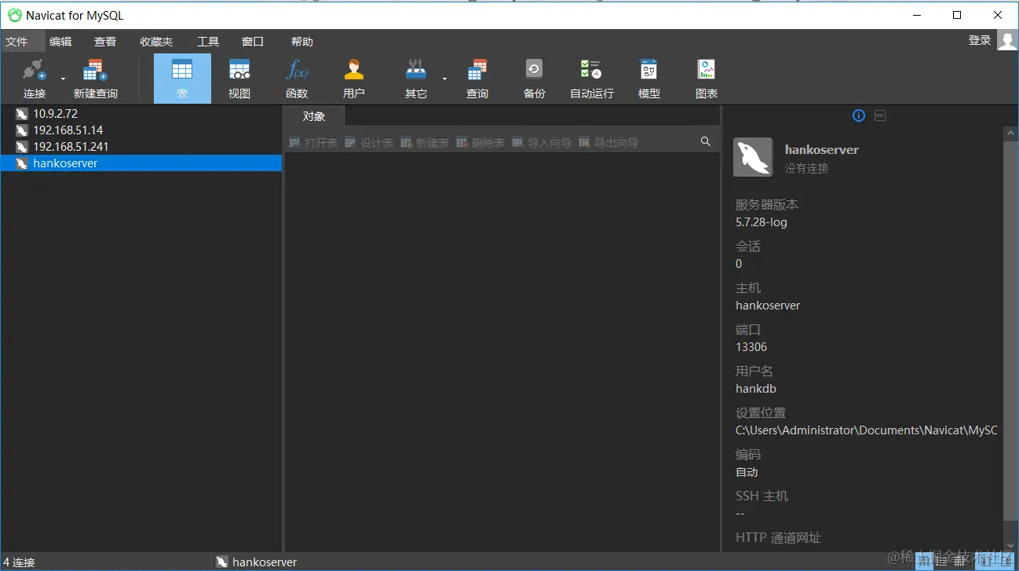Image resolution: width=1019 pixels, height=571 pixels.
Task: Open the 窗口 (Window) menu
Action: [x=253, y=42]
